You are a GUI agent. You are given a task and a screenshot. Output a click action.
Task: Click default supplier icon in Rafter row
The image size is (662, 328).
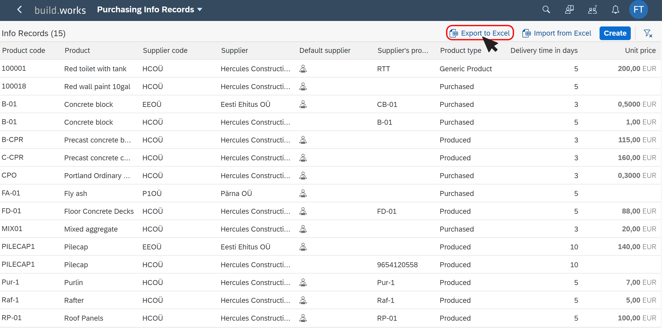pos(303,300)
